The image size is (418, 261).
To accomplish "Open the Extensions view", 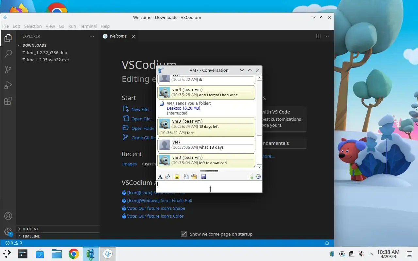I will click(8, 101).
